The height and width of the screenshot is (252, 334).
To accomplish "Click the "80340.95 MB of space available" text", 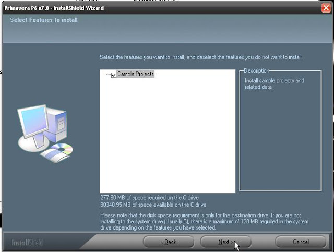I will click(153, 205).
